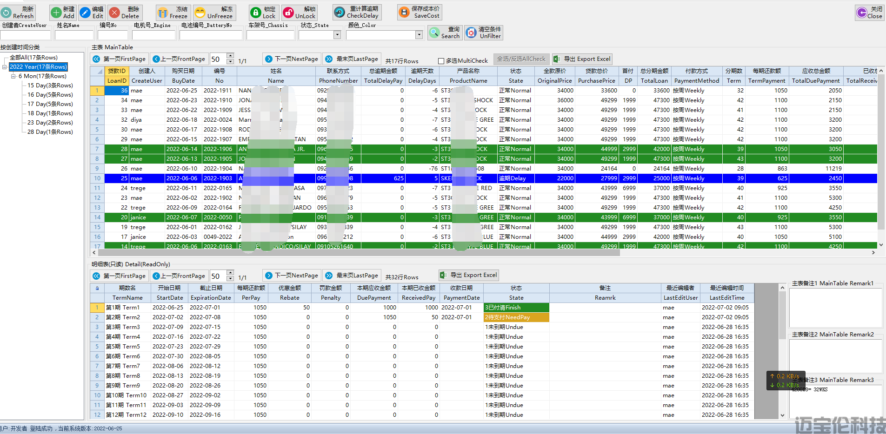Decrease MainTable page size stepper

230,62
